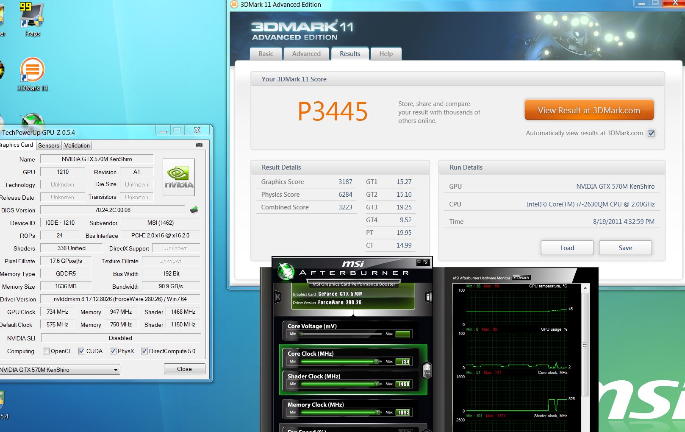
Task: Toggle the OpenCL checkbox in GPU-Z
Action: pos(46,351)
